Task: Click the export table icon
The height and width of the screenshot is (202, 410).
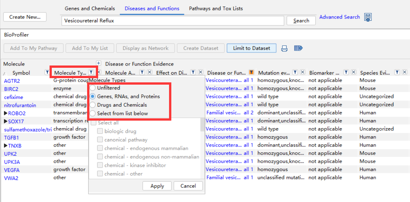Action: pyautogui.click(x=298, y=48)
